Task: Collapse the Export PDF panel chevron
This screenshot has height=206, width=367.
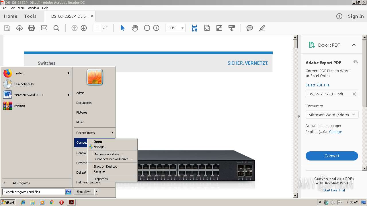Action: click(354, 45)
